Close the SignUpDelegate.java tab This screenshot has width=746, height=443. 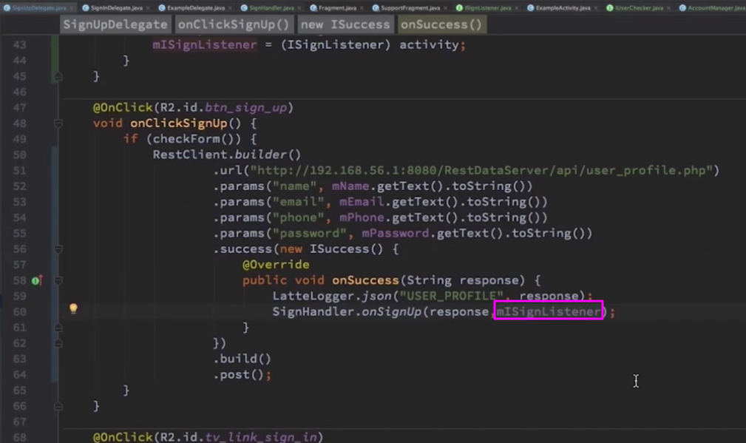pyautogui.click(x=72, y=8)
